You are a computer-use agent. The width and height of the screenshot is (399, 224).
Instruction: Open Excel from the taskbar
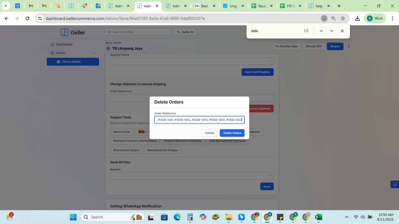pyautogui.click(x=318, y=217)
